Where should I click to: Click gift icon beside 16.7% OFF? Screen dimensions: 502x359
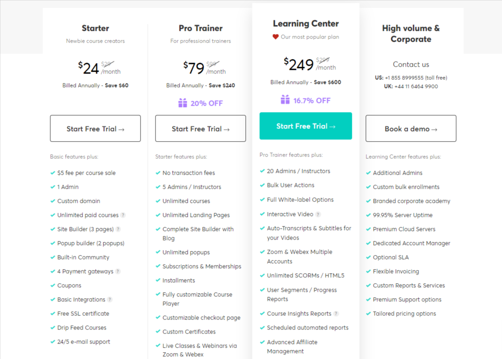(x=285, y=100)
